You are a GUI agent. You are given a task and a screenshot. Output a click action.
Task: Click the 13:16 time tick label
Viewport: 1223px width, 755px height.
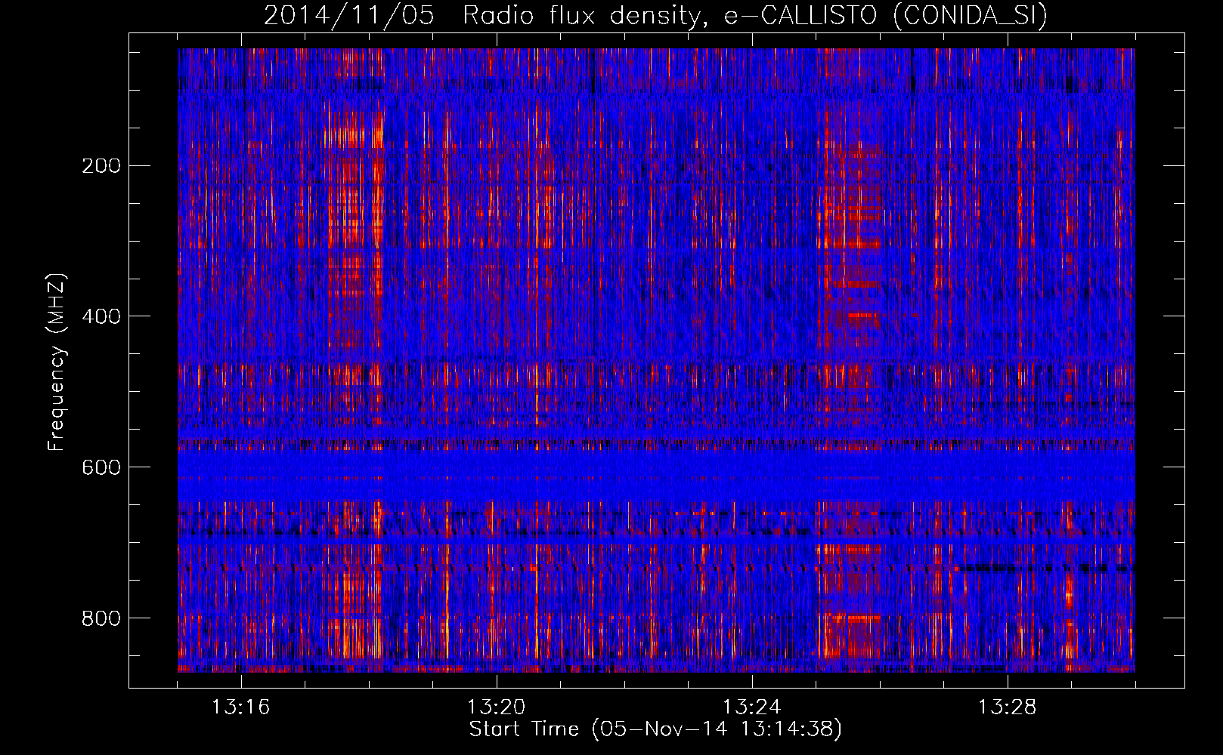[241, 707]
